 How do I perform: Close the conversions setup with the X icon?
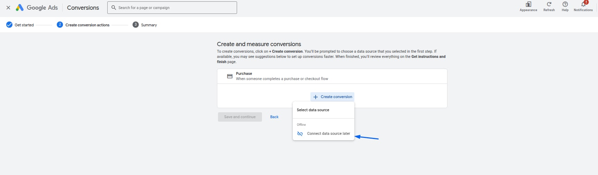[8, 8]
